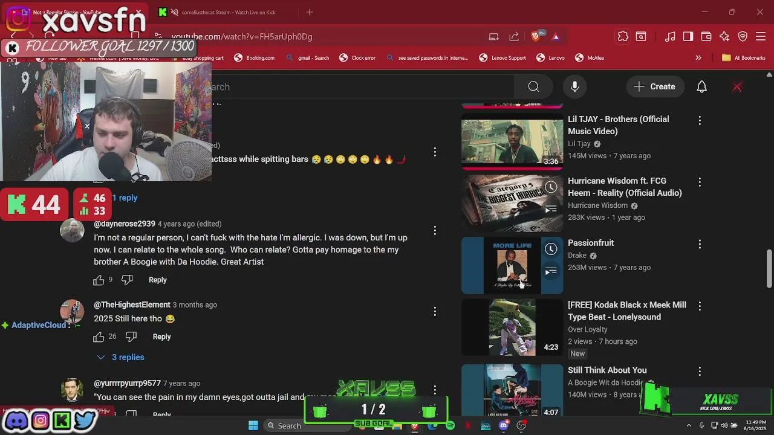
Task: Click YouTube search magnifier button
Action: pyautogui.click(x=533, y=87)
